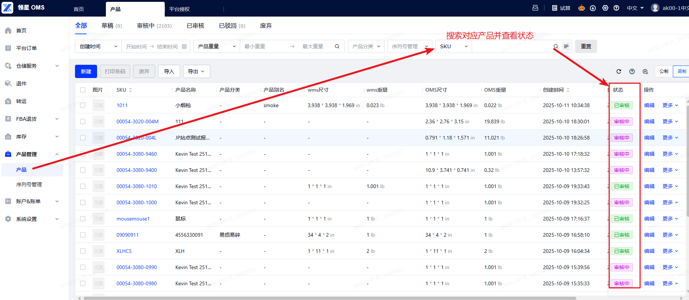Viewport: 689px width, 300px height.
Task: Check the row for XLHCS
Action: (x=83, y=251)
